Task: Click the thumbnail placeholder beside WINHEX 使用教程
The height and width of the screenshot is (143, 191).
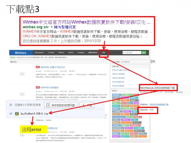Action: coord(22,94)
